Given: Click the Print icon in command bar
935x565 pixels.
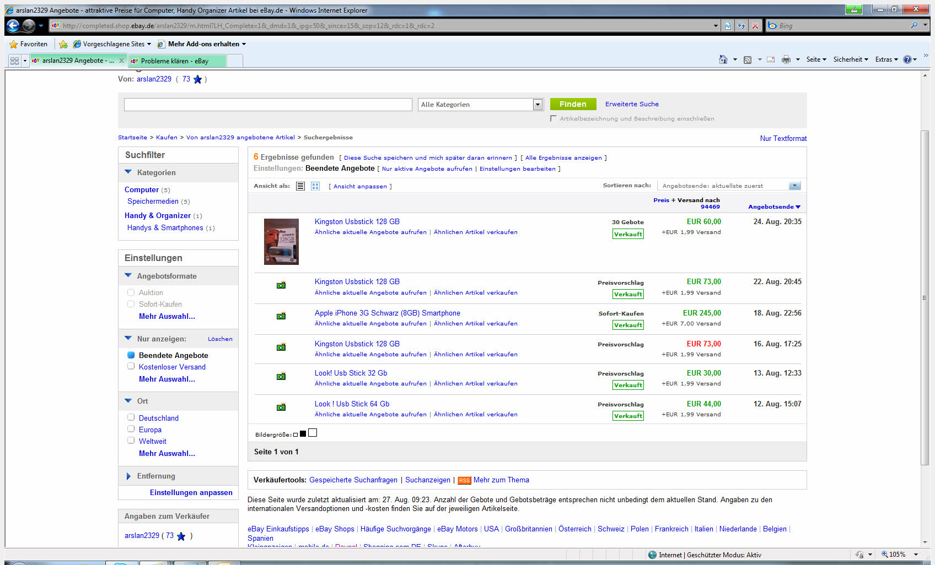Looking at the screenshot, I should (x=786, y=59).
